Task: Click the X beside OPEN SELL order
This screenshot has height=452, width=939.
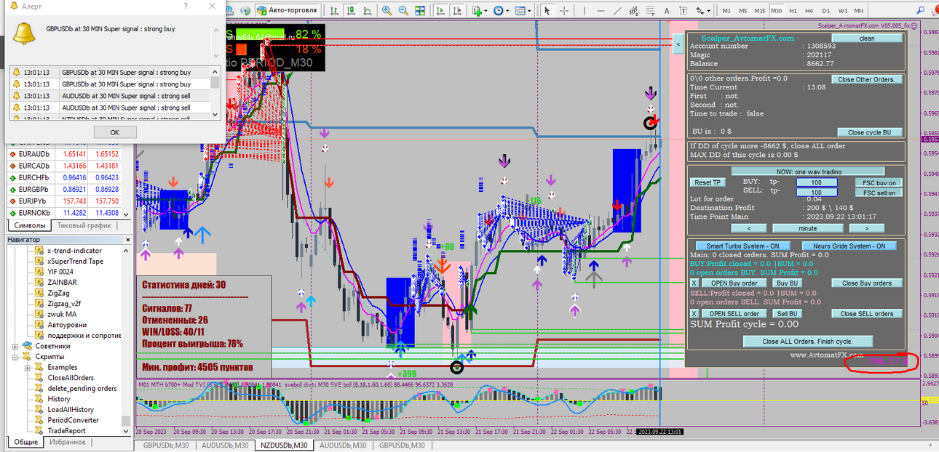Action: point(694,314)
